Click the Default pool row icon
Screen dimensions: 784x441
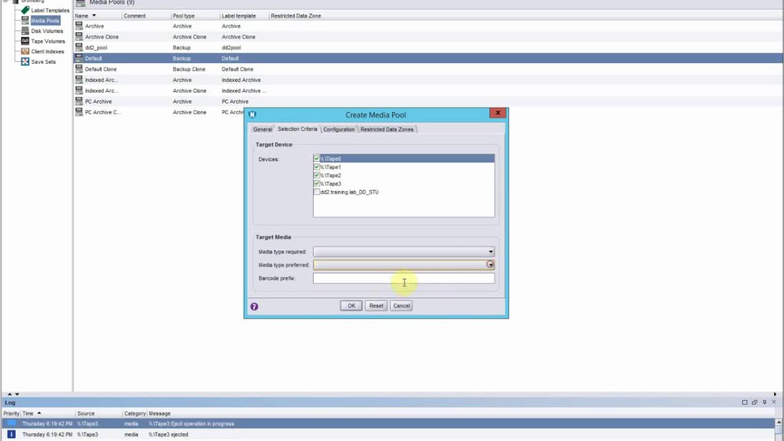click(79, 58)
